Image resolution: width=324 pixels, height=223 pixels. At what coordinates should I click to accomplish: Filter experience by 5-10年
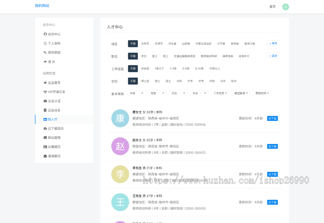coord(199,69)
